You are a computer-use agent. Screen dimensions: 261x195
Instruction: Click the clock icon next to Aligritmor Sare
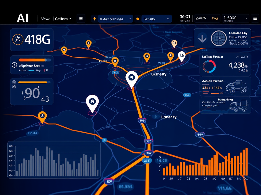(14, 65)
